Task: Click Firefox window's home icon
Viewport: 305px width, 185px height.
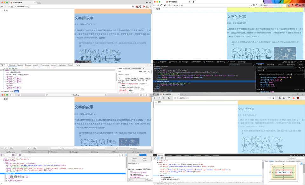Action: pos(165,5)
